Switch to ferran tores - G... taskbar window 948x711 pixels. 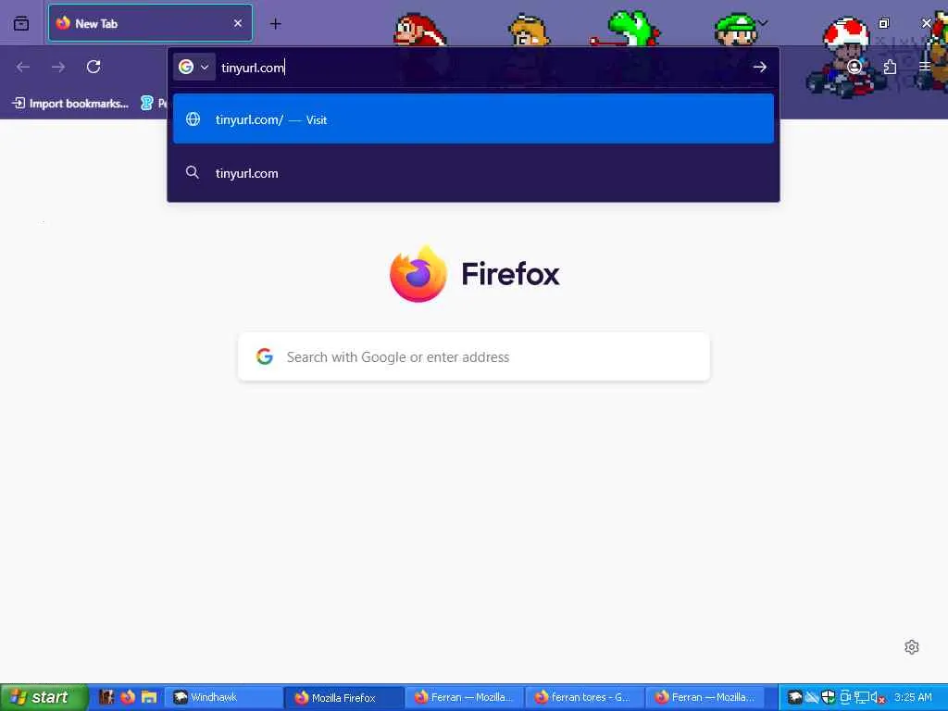coord(585,697)
